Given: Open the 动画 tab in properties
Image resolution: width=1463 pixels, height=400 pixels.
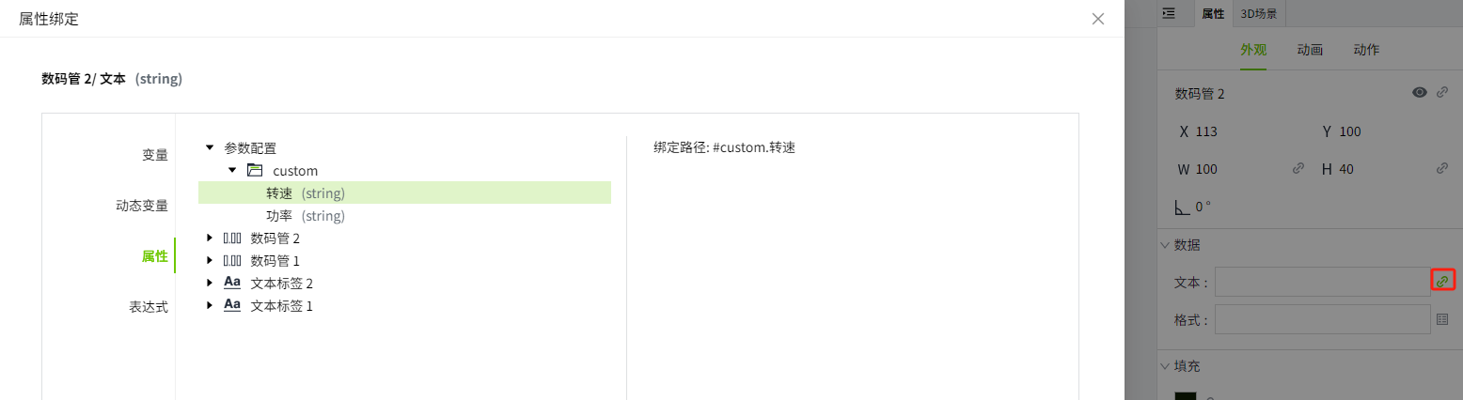Looking at the screenshot, I should coord(1310,50).
